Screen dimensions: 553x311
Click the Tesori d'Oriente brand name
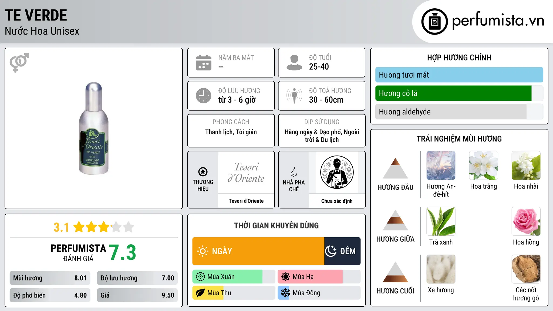[246, 201]
